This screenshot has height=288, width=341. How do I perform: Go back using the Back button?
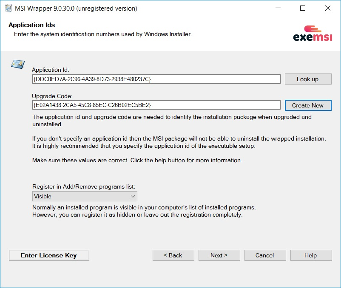pyautogui.click(x=173, y=255)
